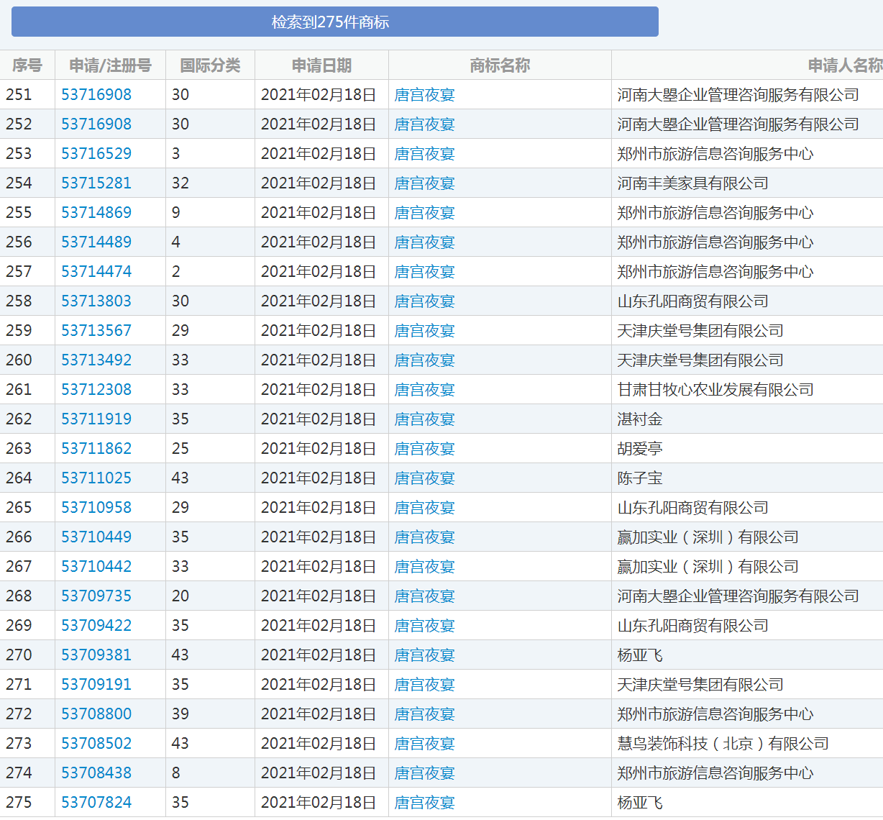Open registration number 53713492

(x=96, y=360)
